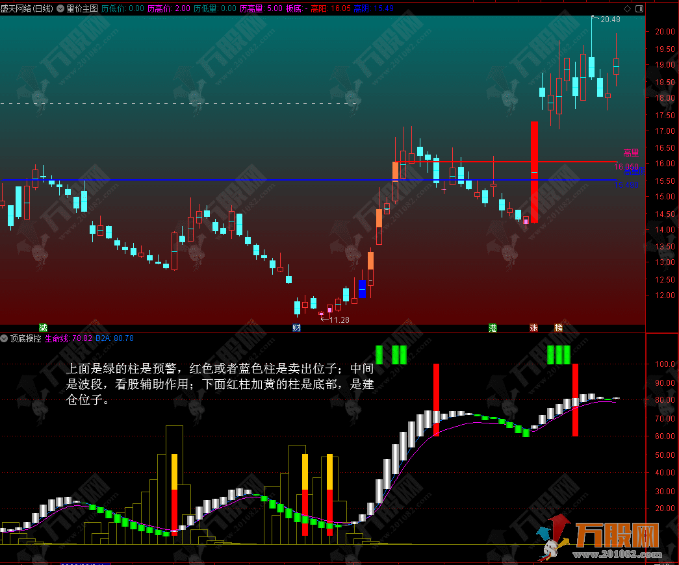Click the big red candle bar on main chart
This screenshot has height=565, width=679.
click(x=534, y=172)
